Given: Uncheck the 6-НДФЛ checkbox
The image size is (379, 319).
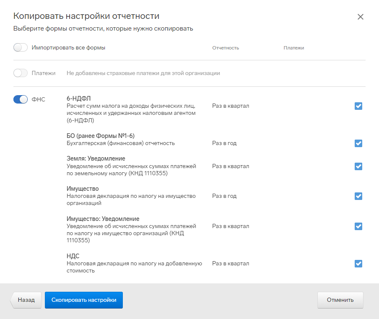Looking at the screenshot, I should click(x=358, y=106).
